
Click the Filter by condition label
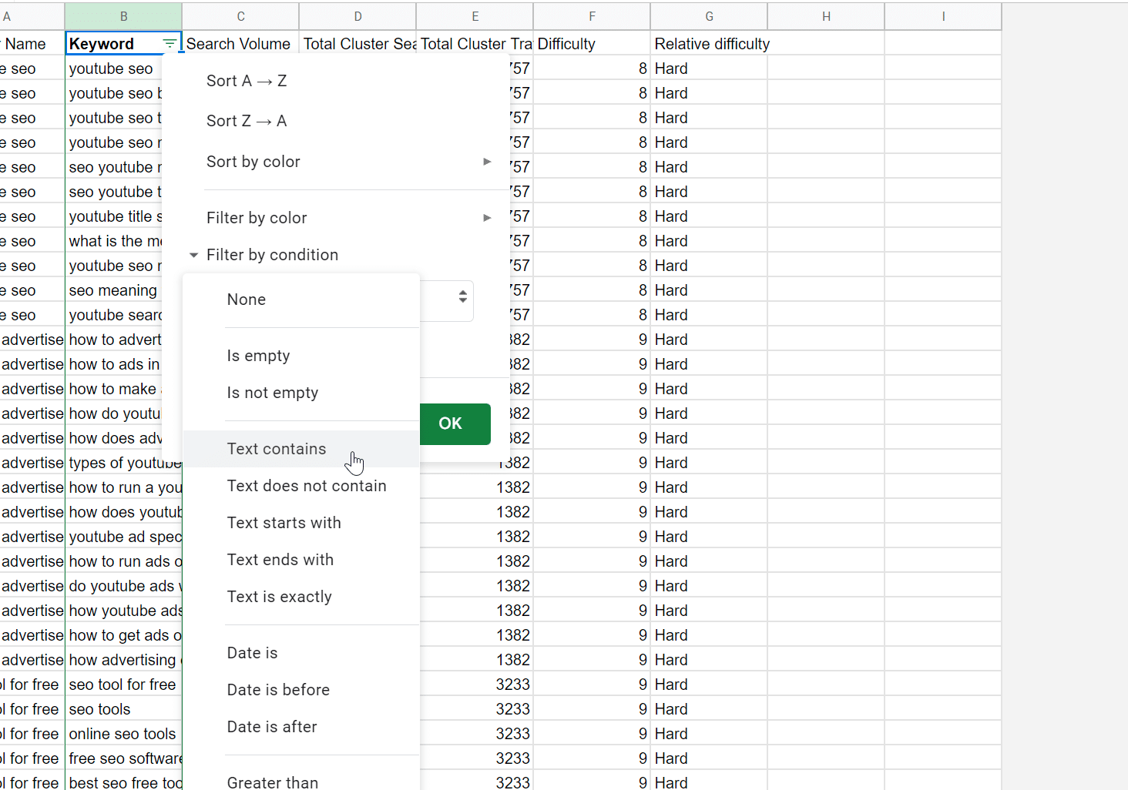point(272,255)
